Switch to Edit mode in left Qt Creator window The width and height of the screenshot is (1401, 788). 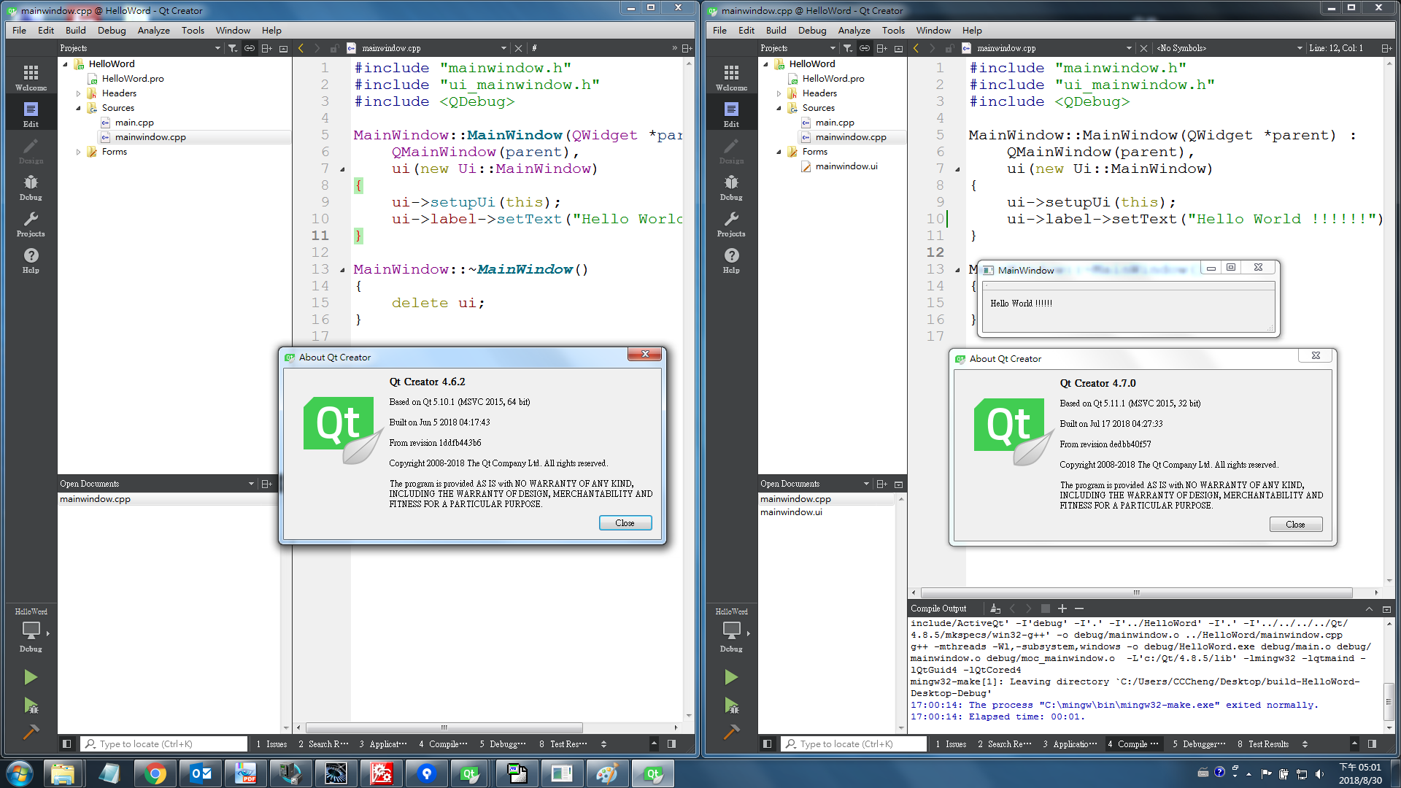click(x=31, y=114)
